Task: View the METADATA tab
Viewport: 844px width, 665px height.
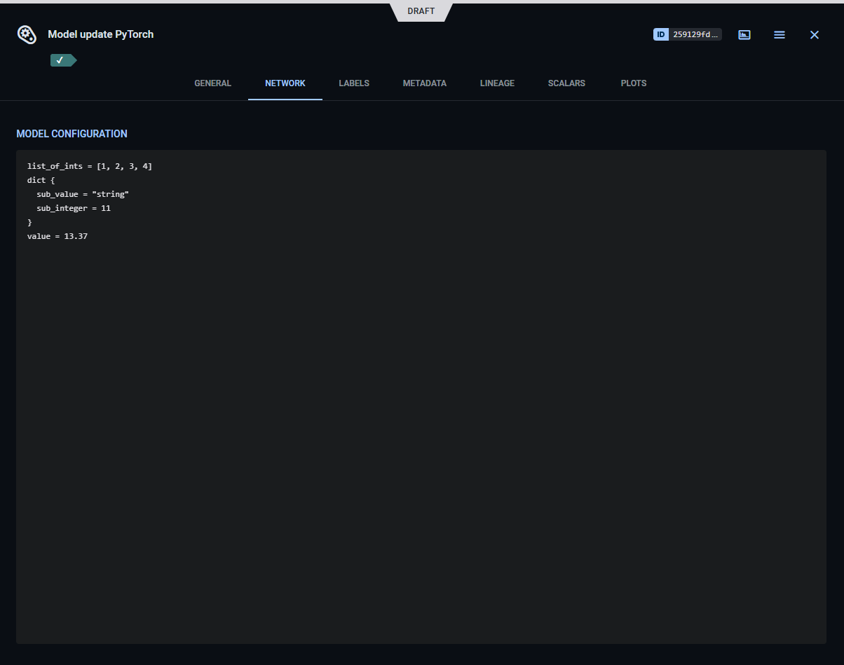Action: point(424,83)
